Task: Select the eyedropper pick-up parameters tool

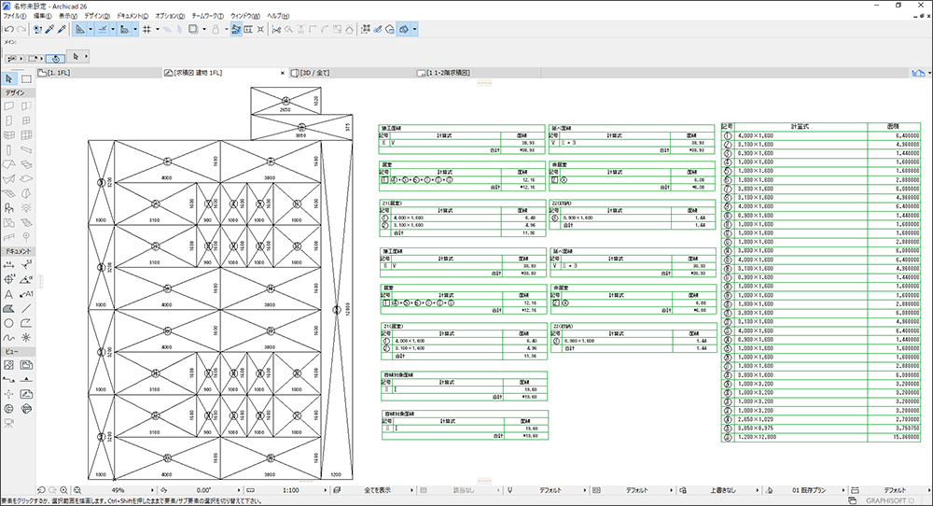Action: [x=50, y=29]
